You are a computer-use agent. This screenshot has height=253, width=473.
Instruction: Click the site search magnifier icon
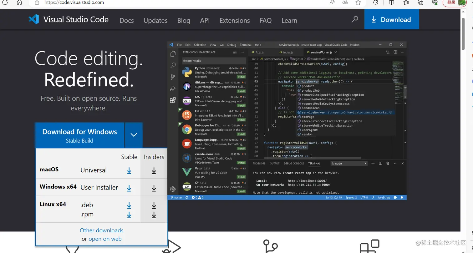click(355, 19)
